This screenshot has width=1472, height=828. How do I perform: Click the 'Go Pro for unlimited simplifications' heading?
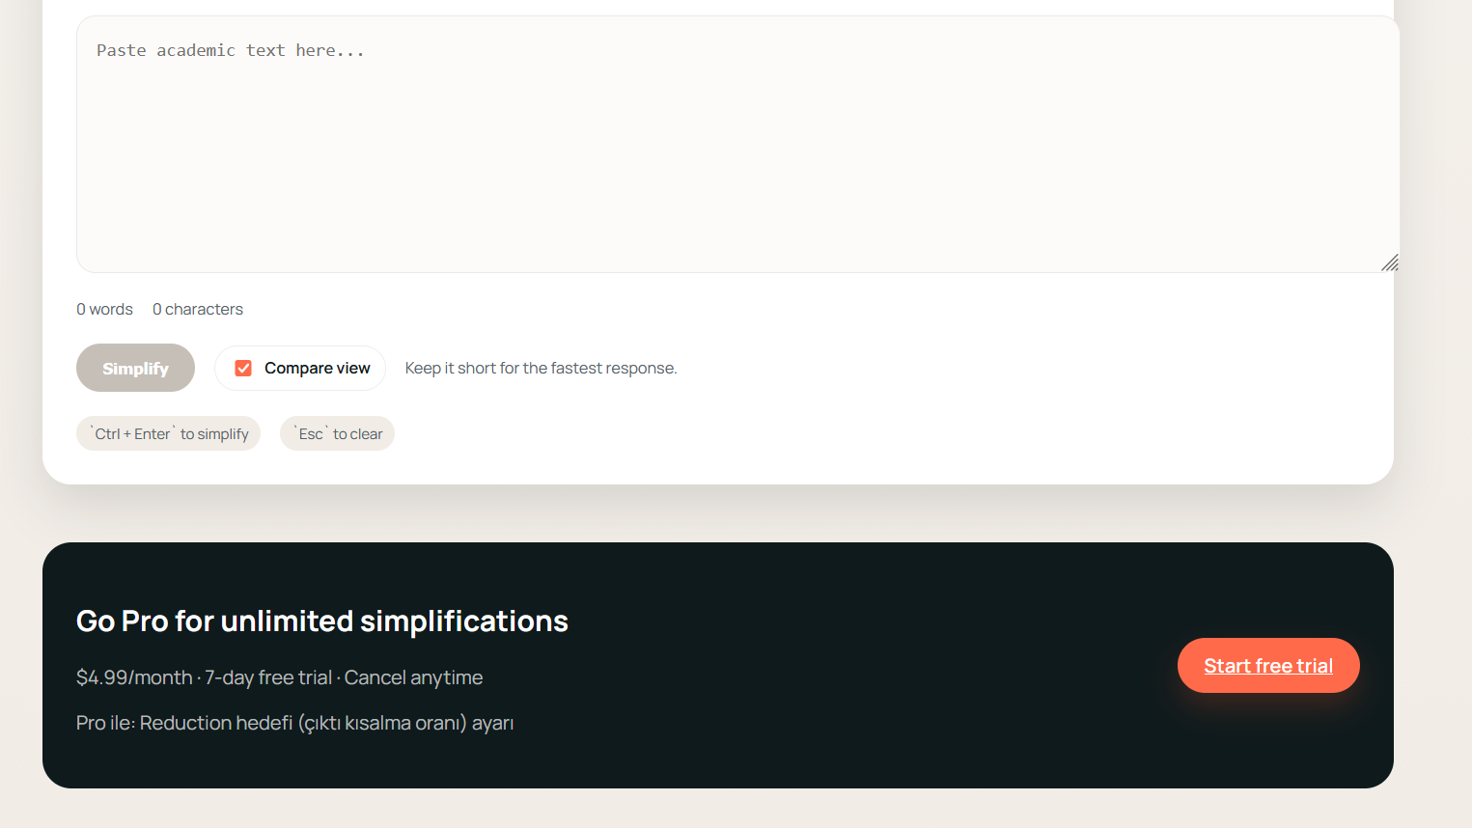[x=322, y=621]
